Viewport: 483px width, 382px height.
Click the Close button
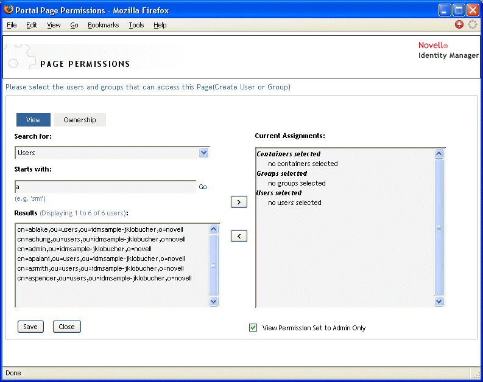[x=67, y=327]
